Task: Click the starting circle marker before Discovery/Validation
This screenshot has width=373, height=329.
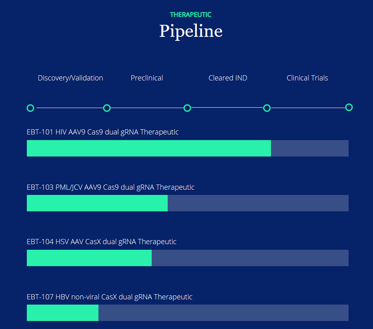Action: point(30,108)
